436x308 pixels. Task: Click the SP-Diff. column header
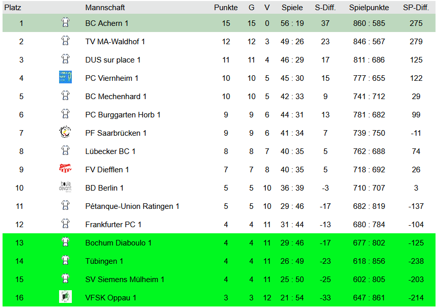click(416, 8)
